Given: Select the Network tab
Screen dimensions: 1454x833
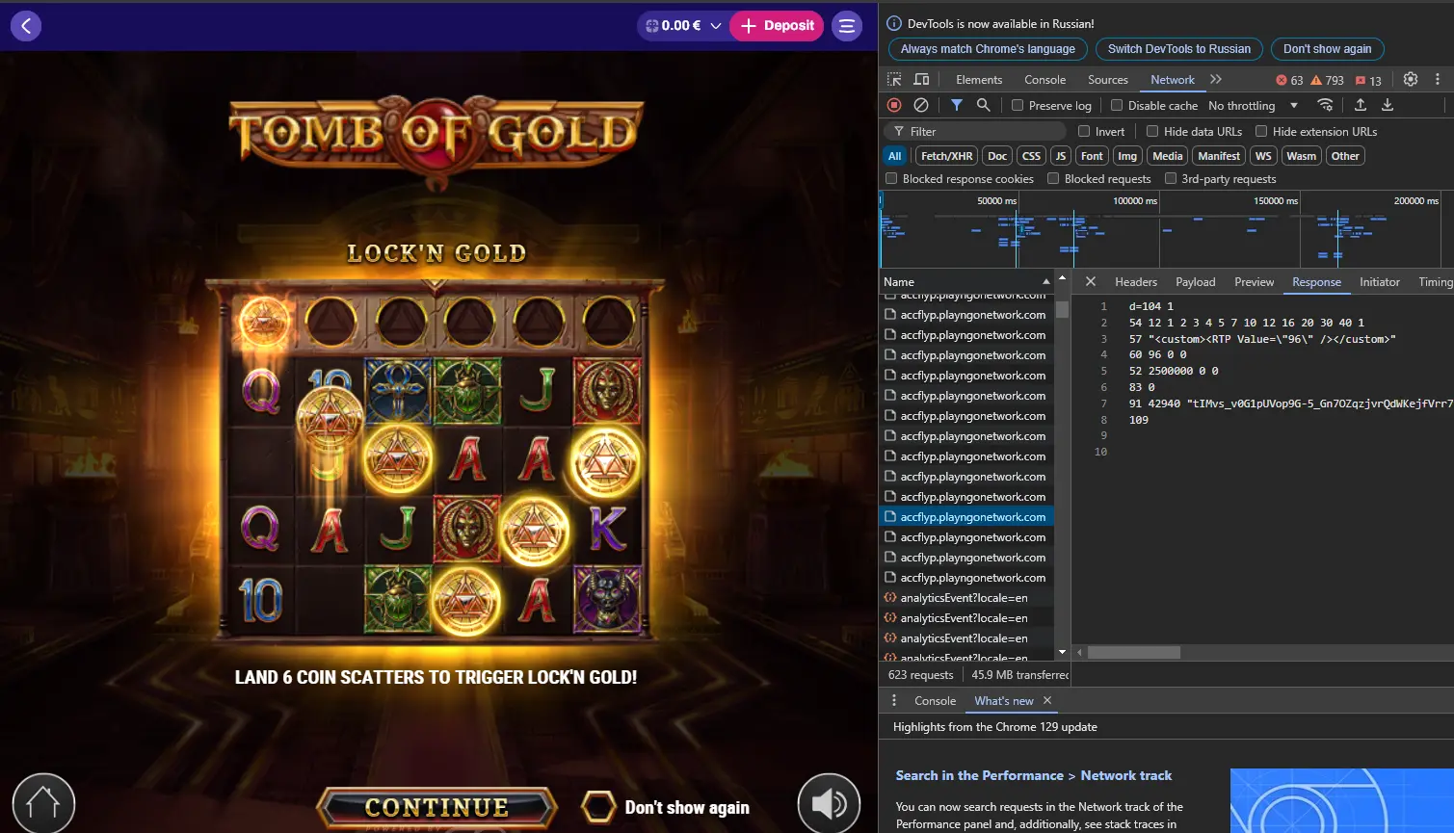Looking at the screenshot, I should click(1172, 80).
